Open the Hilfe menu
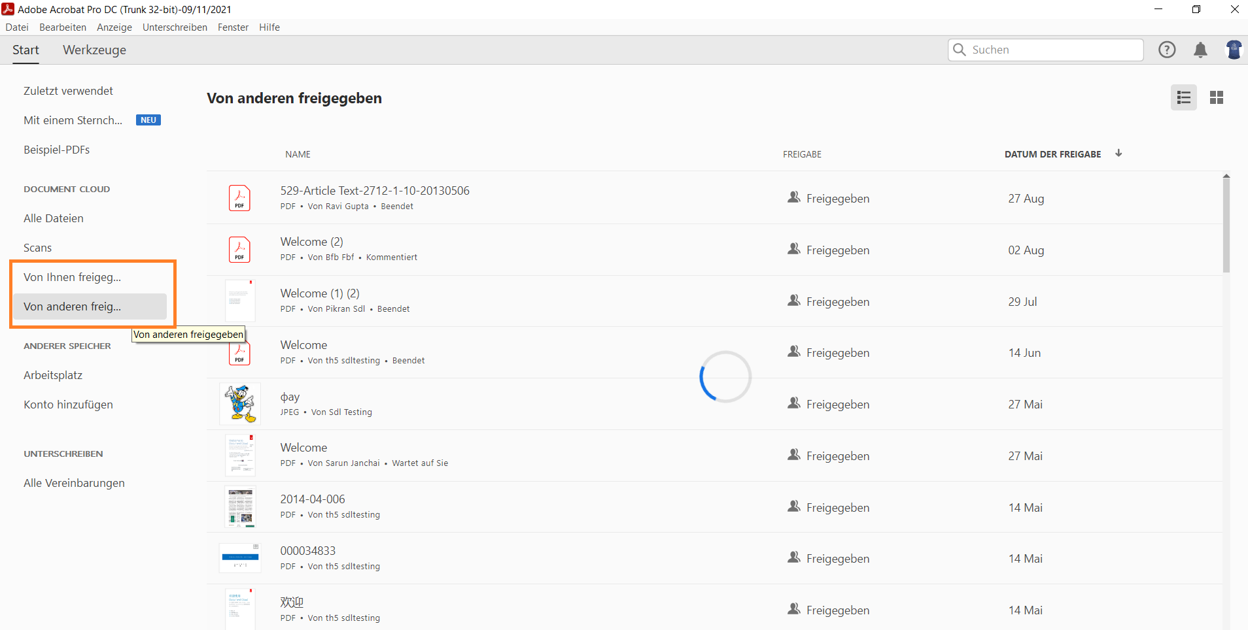Screen dimensions: 1248x630 click(269, 27)
